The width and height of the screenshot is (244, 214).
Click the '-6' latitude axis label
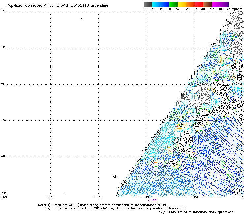coord(3,120)
